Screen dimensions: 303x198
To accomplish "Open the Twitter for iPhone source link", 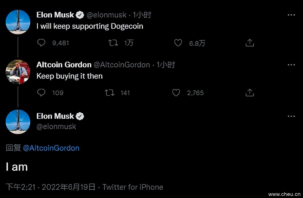I will click(x=133, y=187).
